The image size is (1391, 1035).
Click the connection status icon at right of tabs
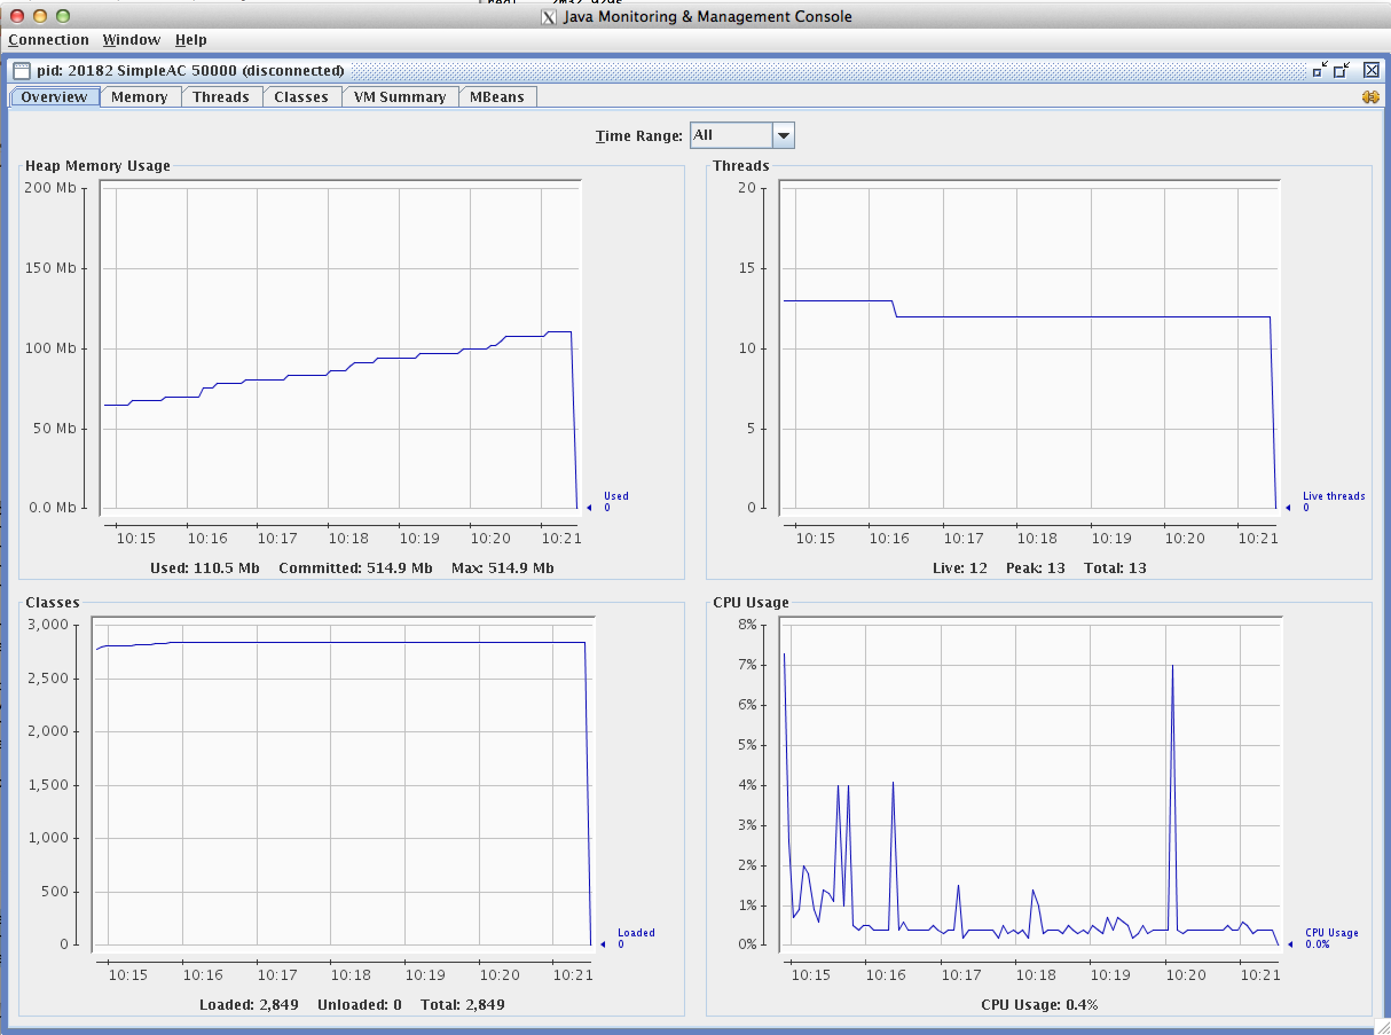click(x=1370, y=97)
